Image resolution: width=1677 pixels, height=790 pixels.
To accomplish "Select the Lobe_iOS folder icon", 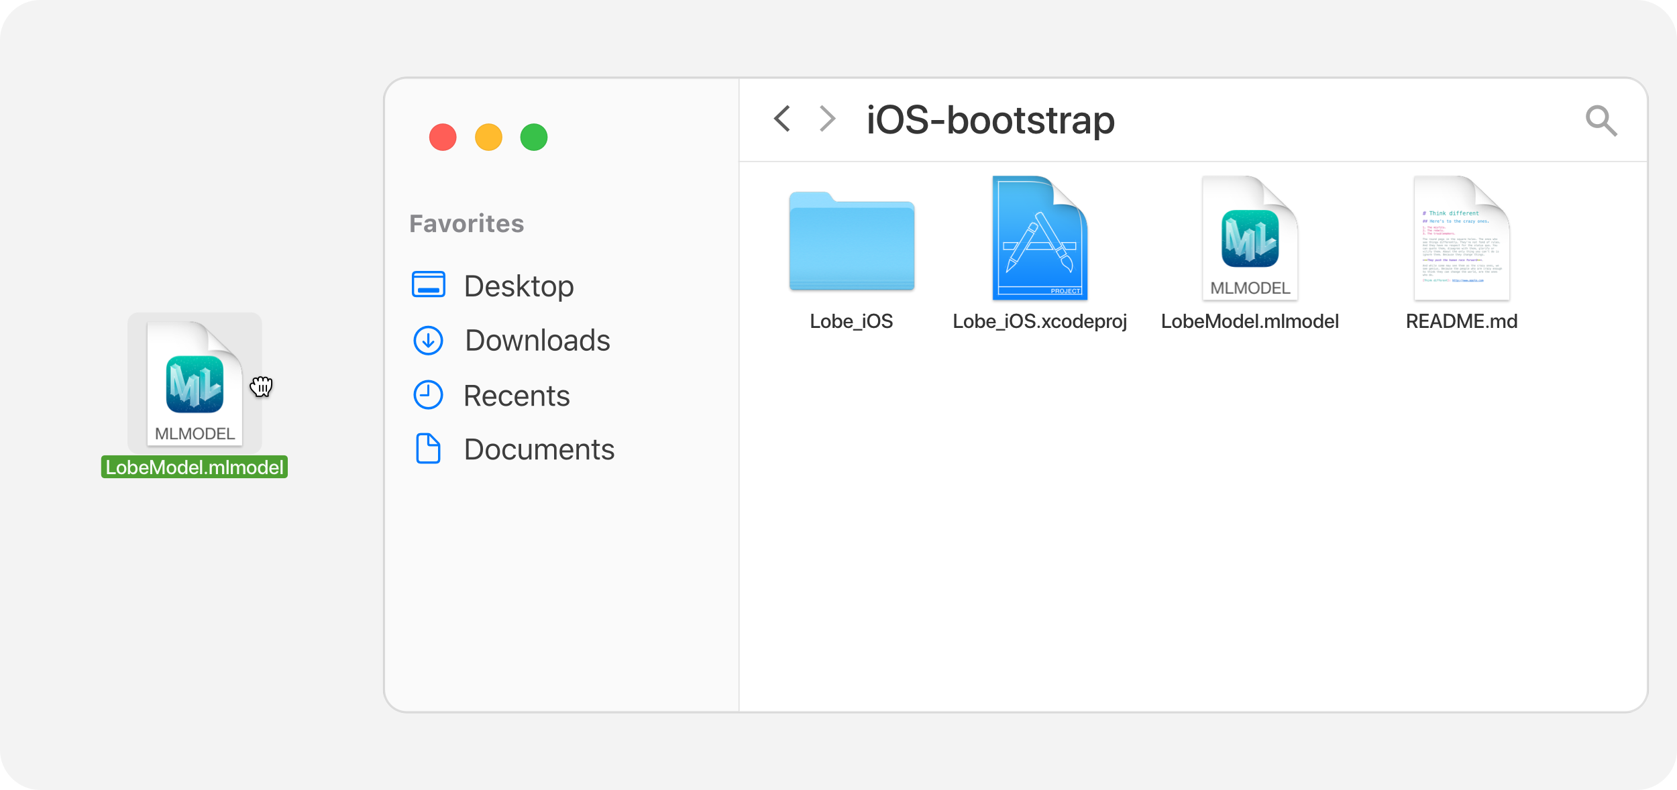I will click(x=852, y=241).
